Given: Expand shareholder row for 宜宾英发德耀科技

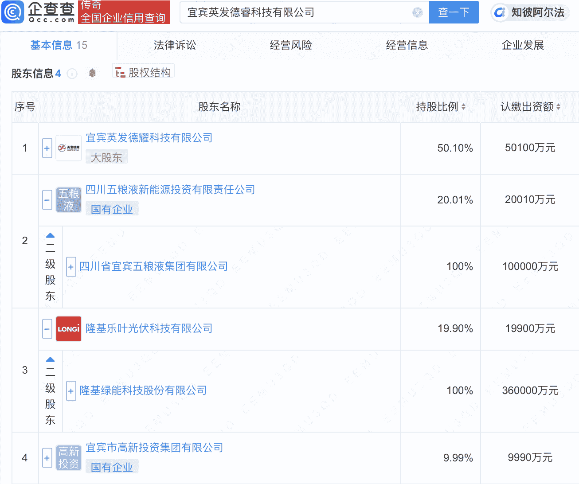Looking at the screenshot, I should pyautogui.click(x=47, y=148).
